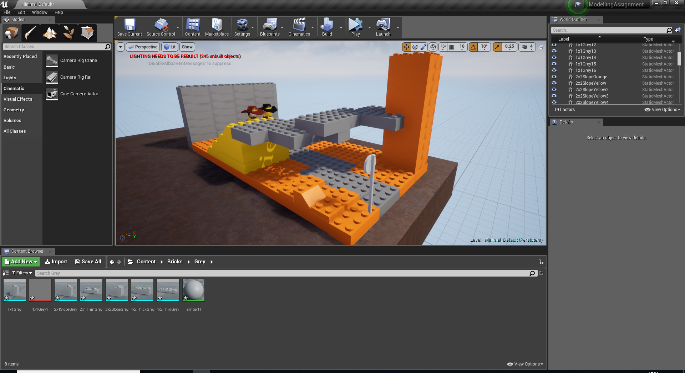Image resolution: width=685 pixels, height=373 pixels.
Task: Open the Window menu
Action: (x=40, y=12)
